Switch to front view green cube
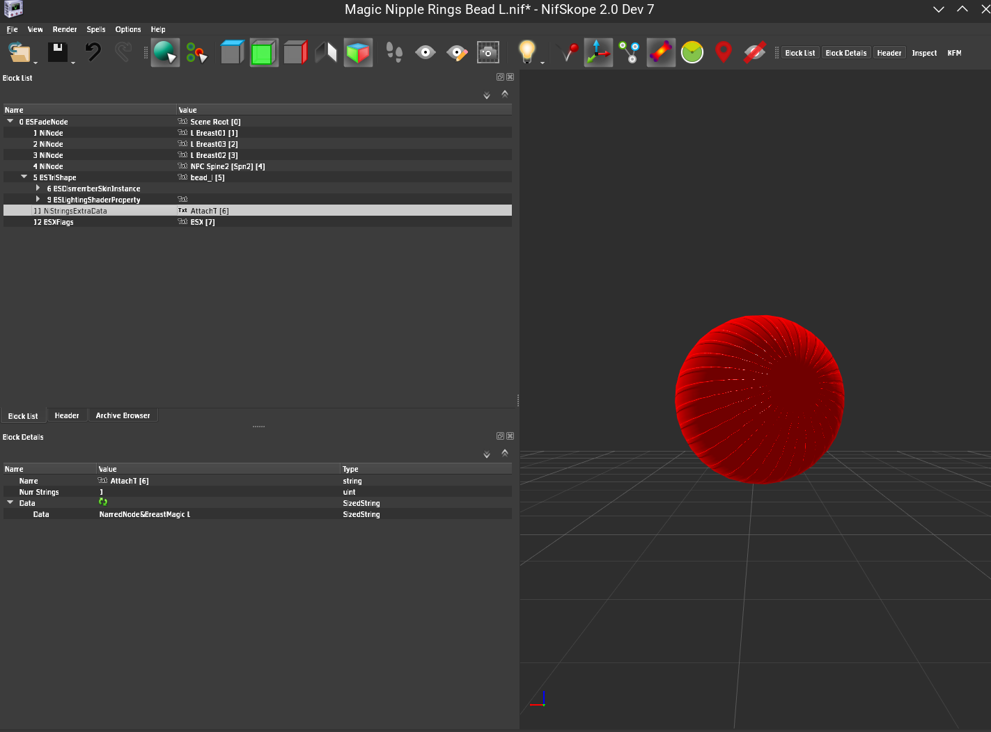991x732 pixels. [x=264, y=53]
